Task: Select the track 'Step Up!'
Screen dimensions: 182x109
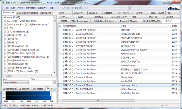Action: [119, 30]
